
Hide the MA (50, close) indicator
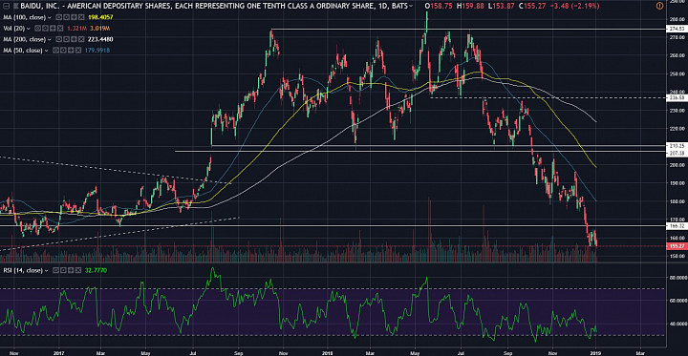[x=55, y=51]
